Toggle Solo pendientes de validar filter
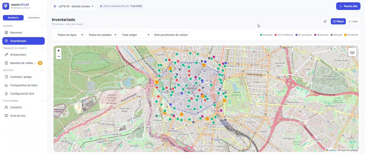The width and height of the screenshot is (365, 154). click(x=171, y=35)
